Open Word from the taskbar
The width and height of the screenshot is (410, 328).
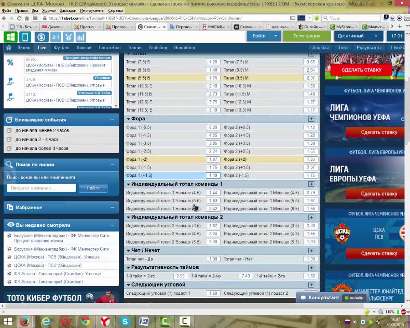pos(145,322)
